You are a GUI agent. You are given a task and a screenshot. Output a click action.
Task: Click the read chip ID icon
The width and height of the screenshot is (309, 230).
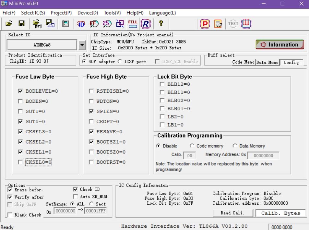pos(81,24)
